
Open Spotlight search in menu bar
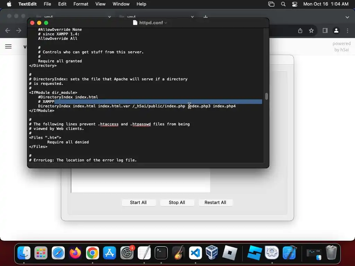(283, 4)
